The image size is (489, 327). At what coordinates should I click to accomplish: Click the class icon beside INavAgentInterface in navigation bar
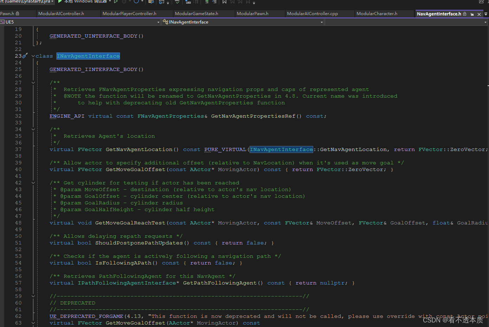(x=165, y=22)
